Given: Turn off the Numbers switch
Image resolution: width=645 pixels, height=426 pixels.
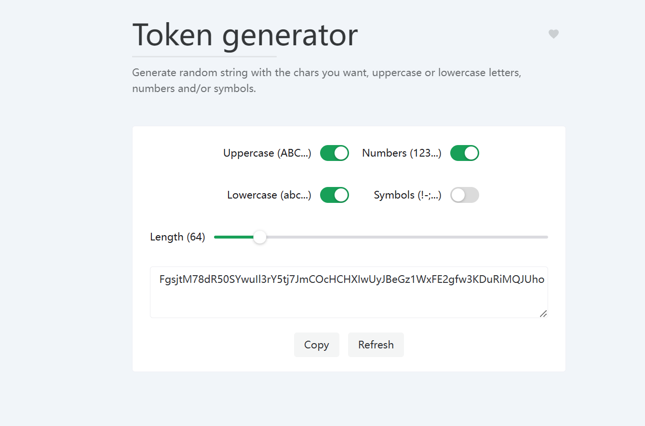Looking at the screenshot, I should 464,153.
